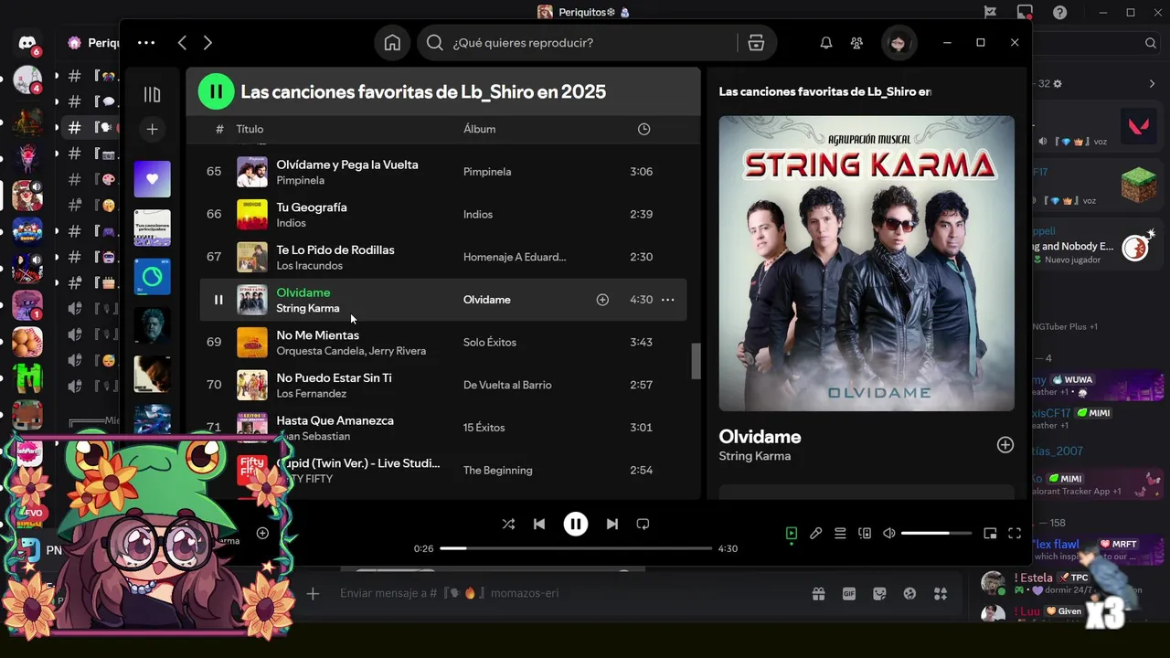
Task: Expand Discord activity panel chevron arrow
Action: 1152,83
